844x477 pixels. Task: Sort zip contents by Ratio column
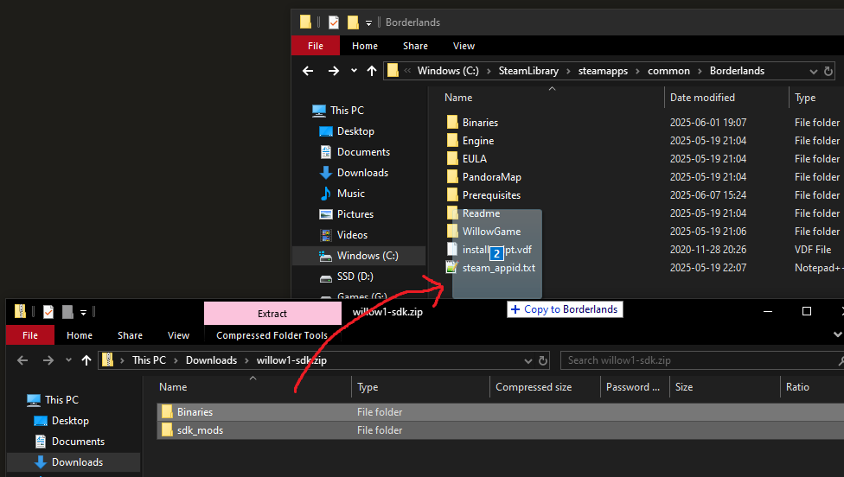[797, 387]
